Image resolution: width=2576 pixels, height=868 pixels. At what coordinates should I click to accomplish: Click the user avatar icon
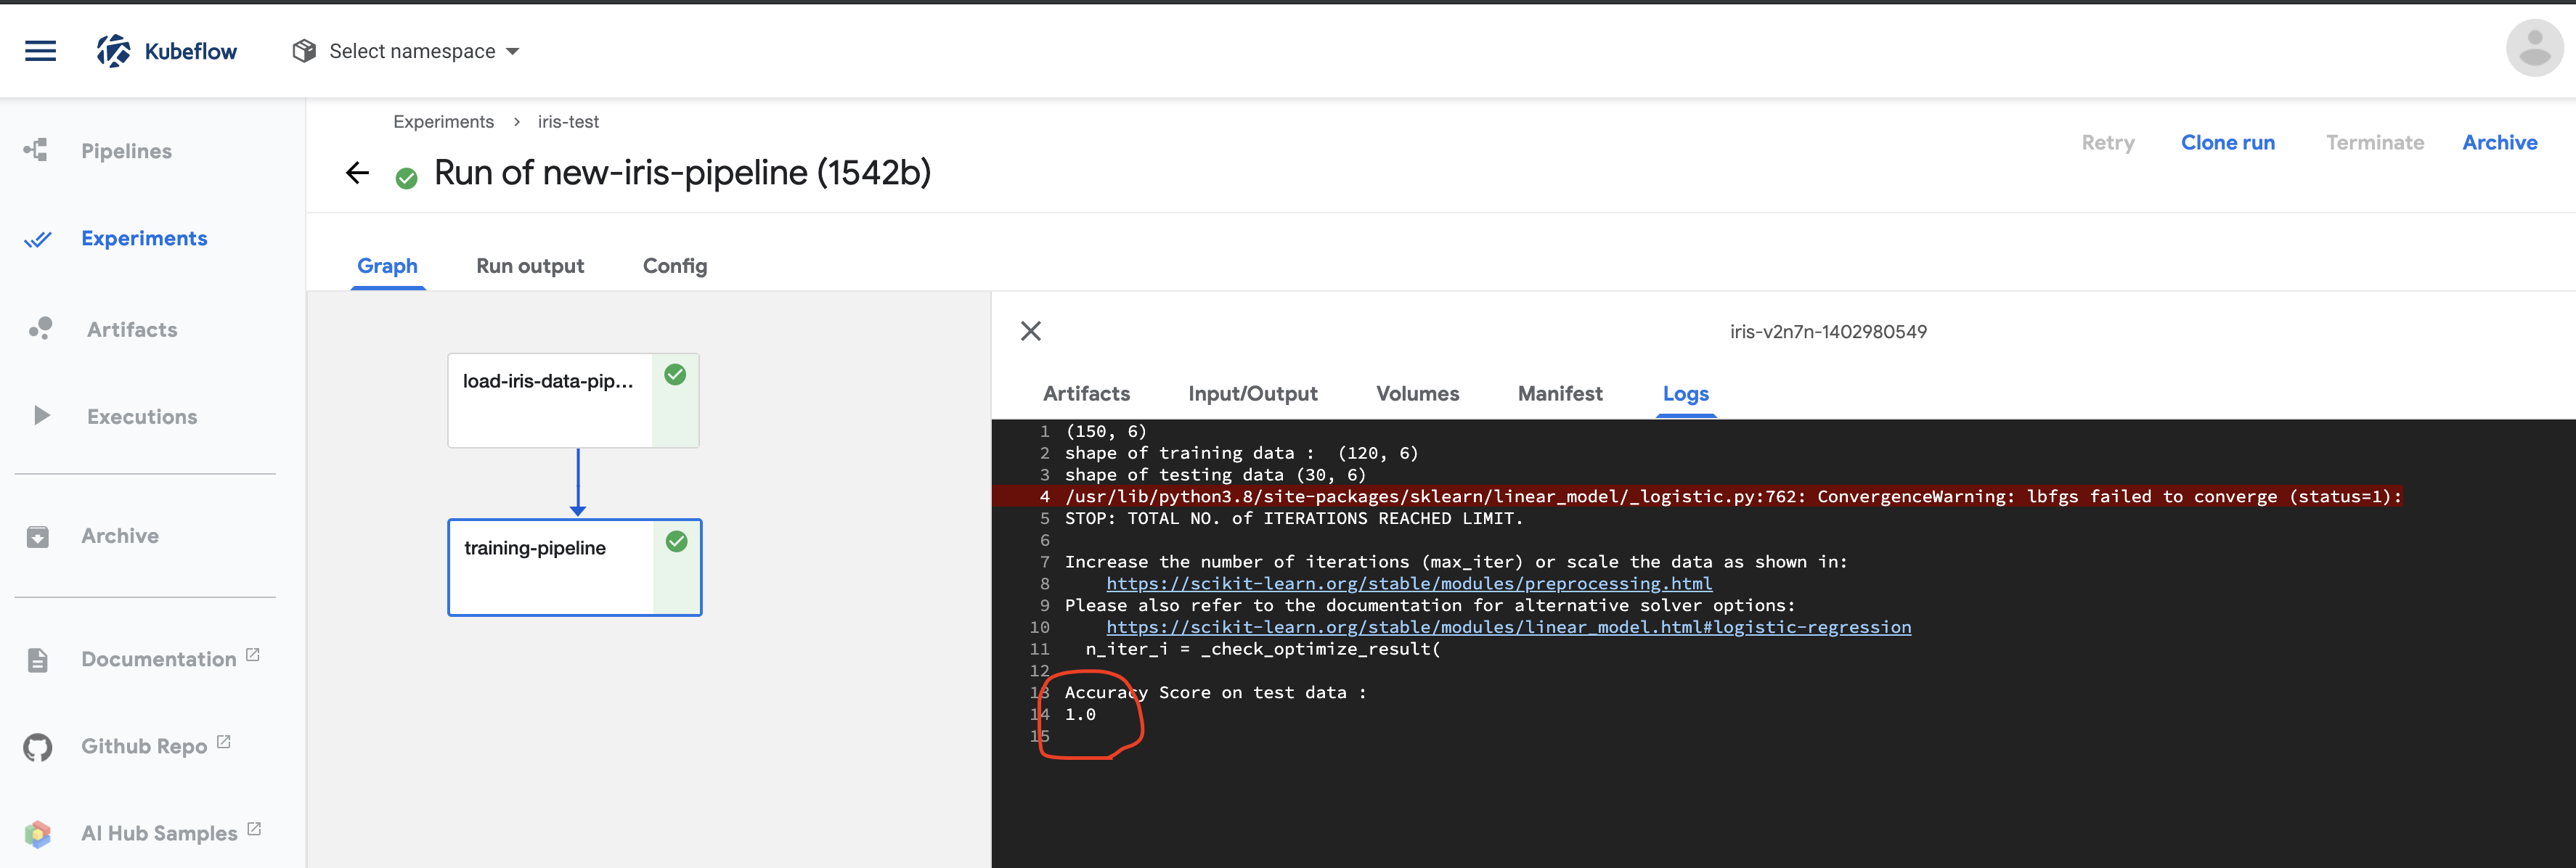click(x=2533, y=48)
